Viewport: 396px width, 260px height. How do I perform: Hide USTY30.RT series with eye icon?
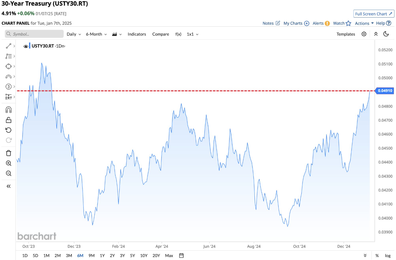pos(26,46)
